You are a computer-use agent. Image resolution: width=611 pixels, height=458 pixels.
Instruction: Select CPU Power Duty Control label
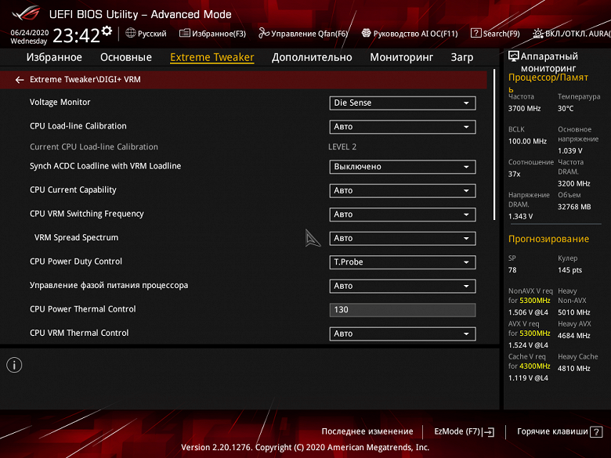(x=76, y=261)
